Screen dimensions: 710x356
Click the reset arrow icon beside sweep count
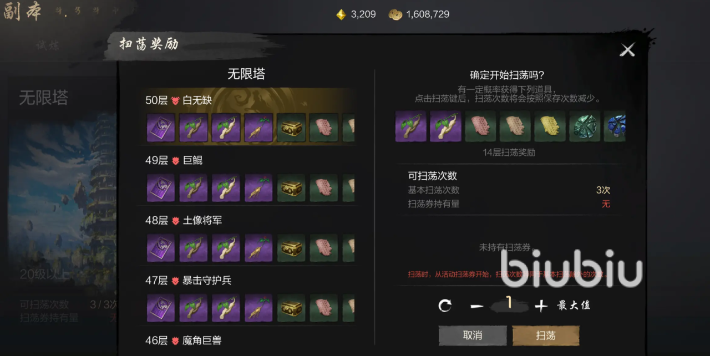[445, 306]
